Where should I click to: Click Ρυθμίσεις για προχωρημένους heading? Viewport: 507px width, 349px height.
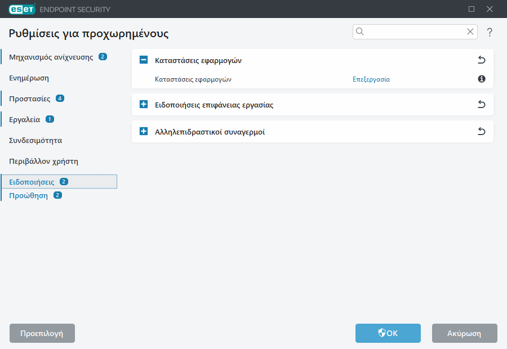[88, 33]
